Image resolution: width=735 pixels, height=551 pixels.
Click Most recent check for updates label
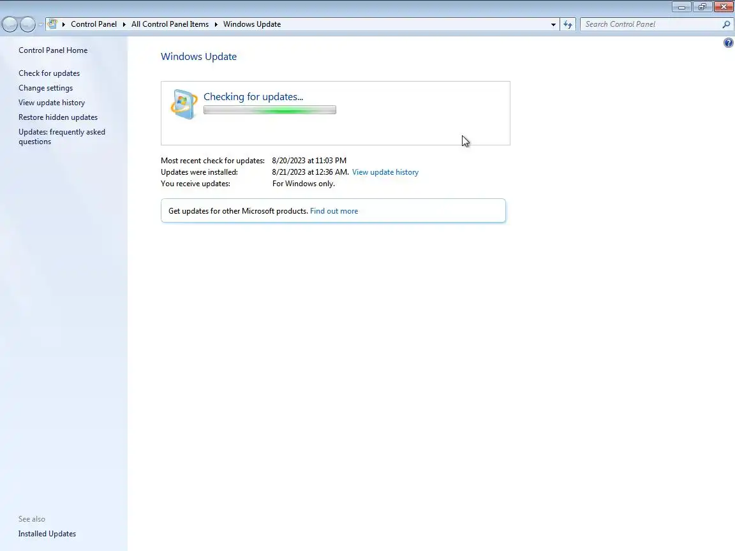coord(213,161)
